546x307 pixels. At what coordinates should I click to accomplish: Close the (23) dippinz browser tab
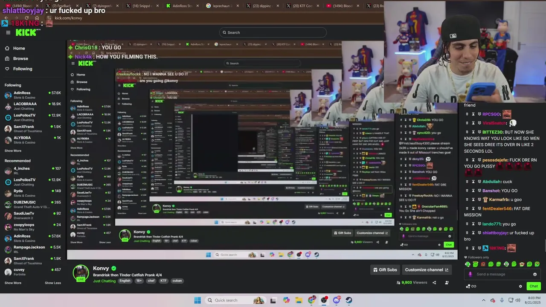tap(277, 6)
